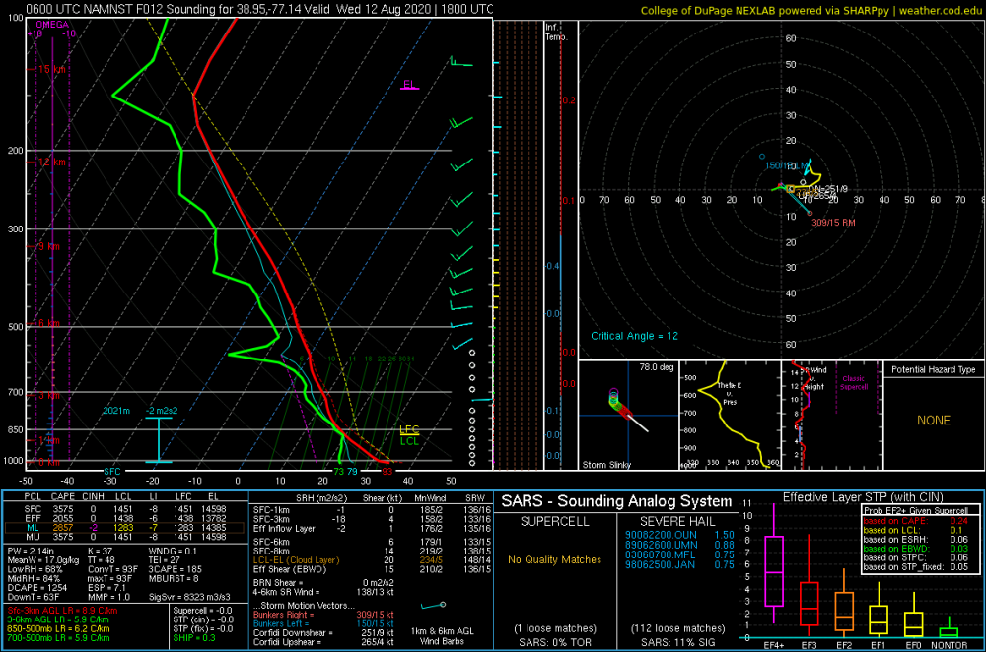The height and width of the screenshot is (652, 986).
Task: Click the magenta EF4+ box plot
Action: point(773,571)
